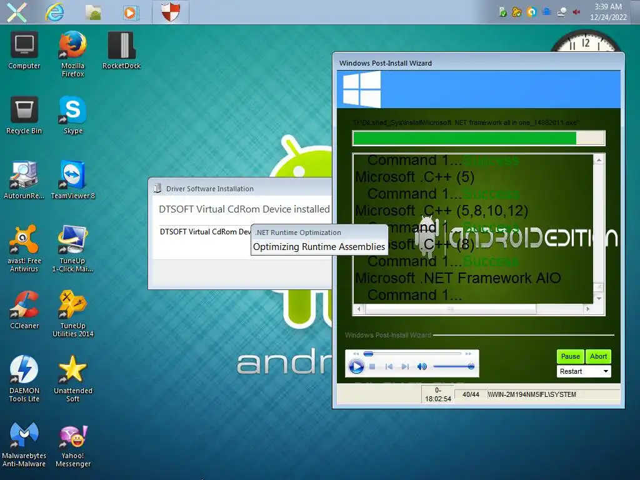Screen dimensions: 640x480
Task: Launch TuneUp 1-Click Maintenance shortcut
Action: click(72, 249)
